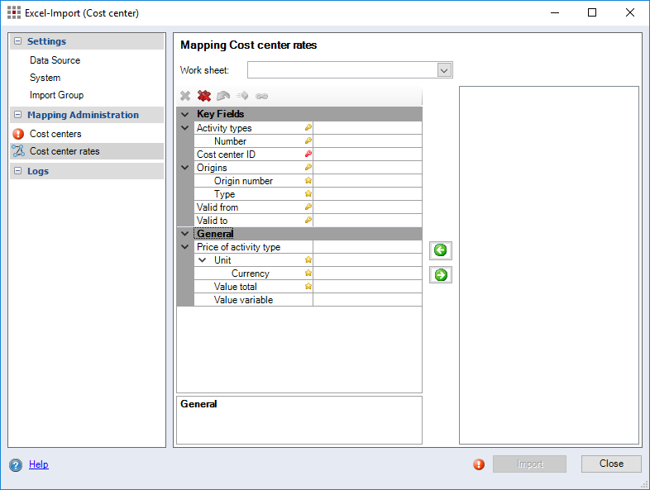Click the grey delete mapping icon
The width and height of the screenshot is (650, 490).
tap(185, 96)
